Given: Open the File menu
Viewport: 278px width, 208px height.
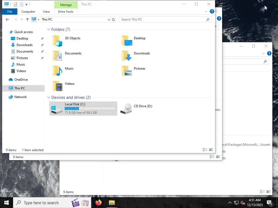Looking at the screenshot, I should tap(10, 12).
